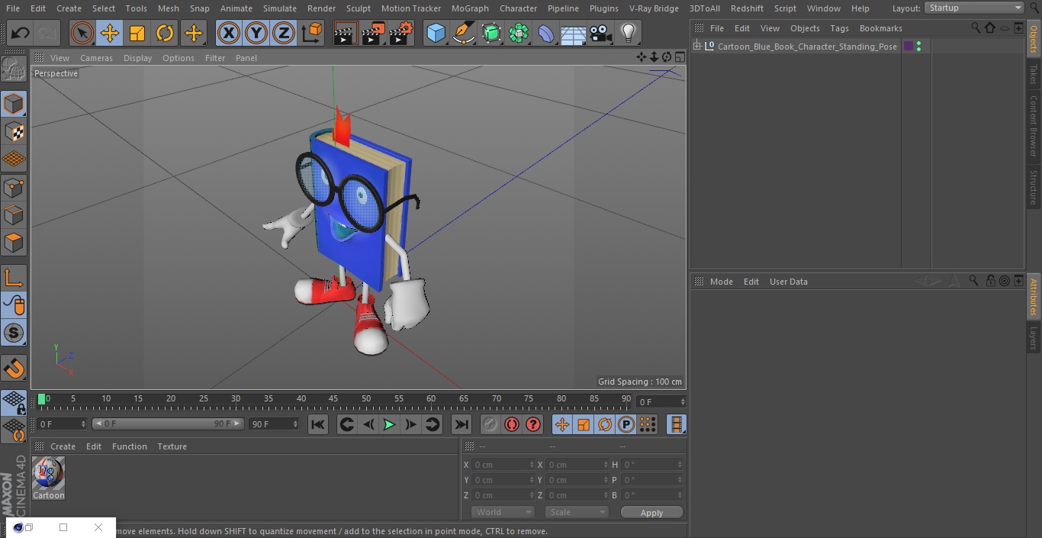Viewport: 1042px width, 538px height.
Task: Click the X position field
Action: point(503,465)
